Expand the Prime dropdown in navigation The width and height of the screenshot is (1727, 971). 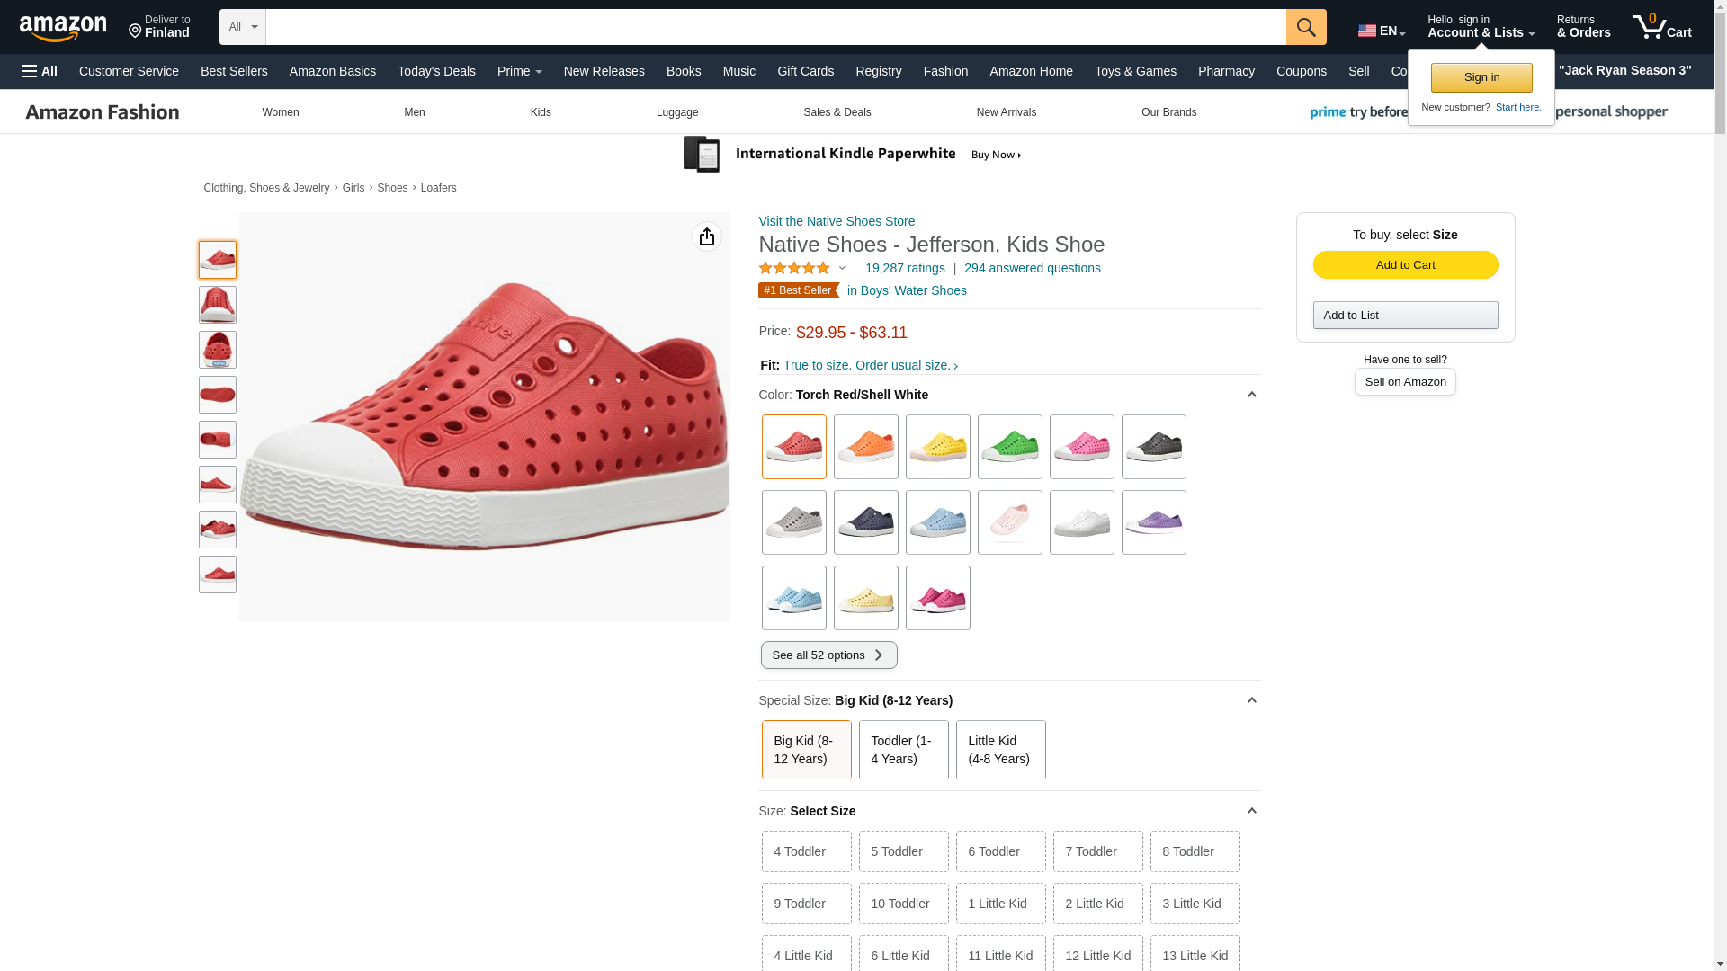pyautogui.click(x=519, y=71)
